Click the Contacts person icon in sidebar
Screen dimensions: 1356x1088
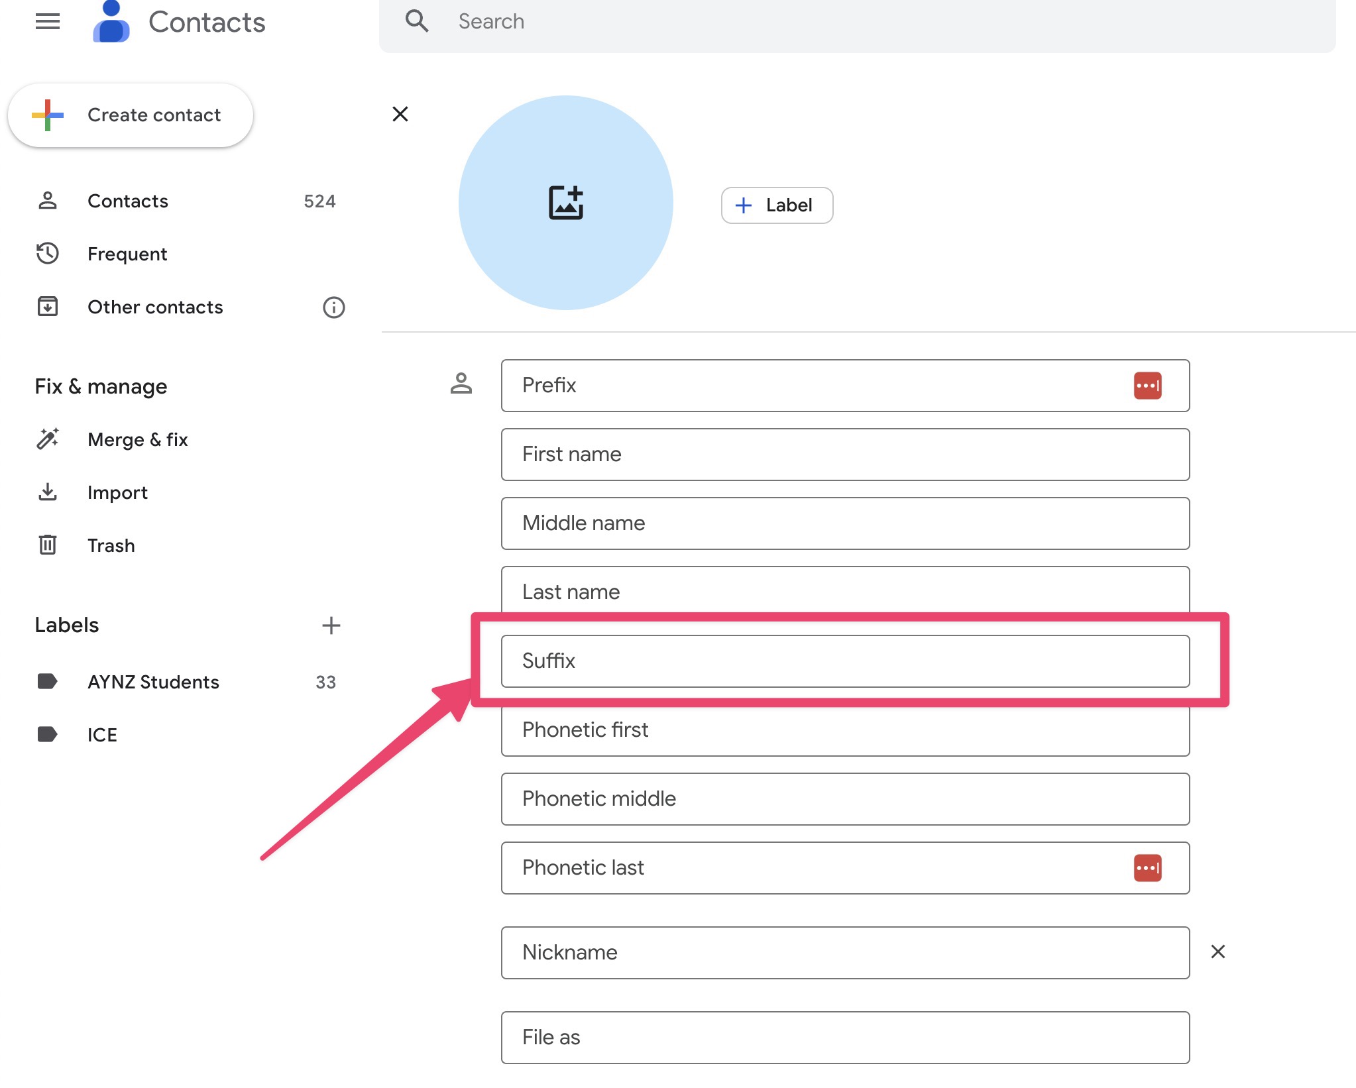click(x=48, y=200)
